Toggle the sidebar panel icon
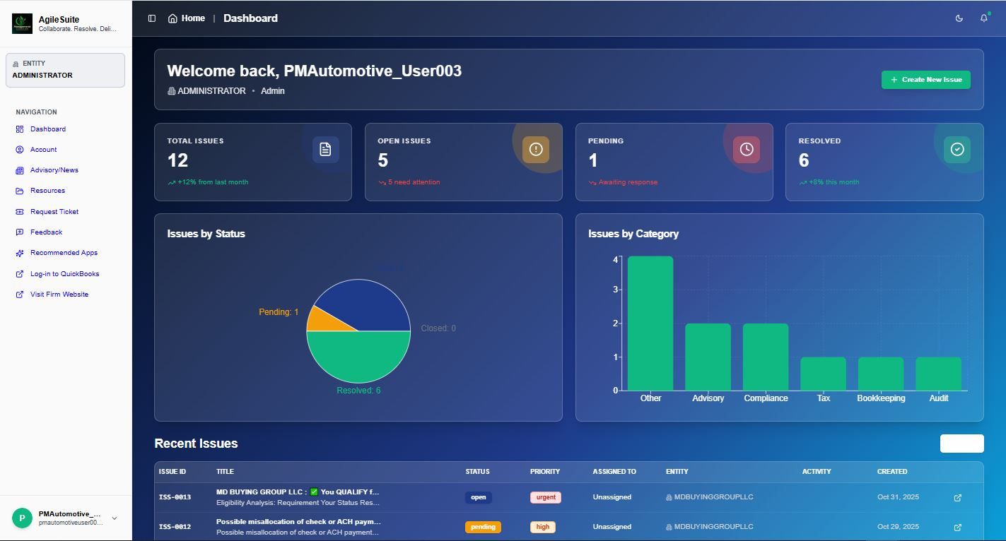Image resolution: width=1006 pixels, height=541 pixels. click(x=152, y=18)
